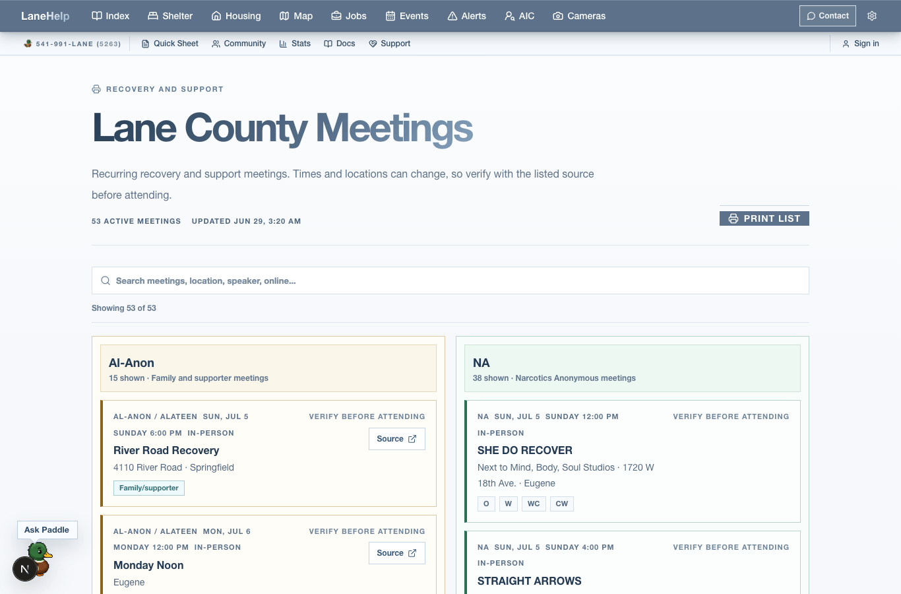Select the SHE DO RECOVER title
The height and width of the screenshot is (594, 901).
[525, 451]
